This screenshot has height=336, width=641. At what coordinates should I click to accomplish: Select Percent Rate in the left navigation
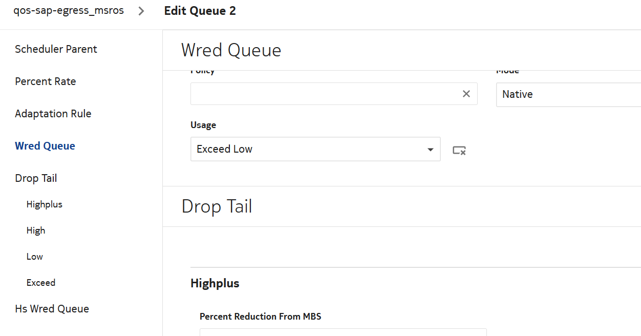tap(46, 81)
